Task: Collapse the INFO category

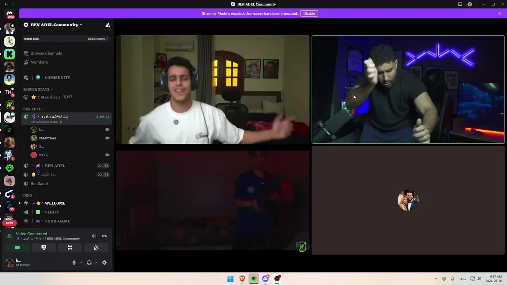Action: [29, 196]
